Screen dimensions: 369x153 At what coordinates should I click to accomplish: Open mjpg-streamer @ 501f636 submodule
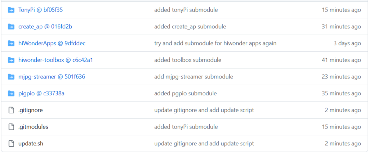click(x=52, y=77)
